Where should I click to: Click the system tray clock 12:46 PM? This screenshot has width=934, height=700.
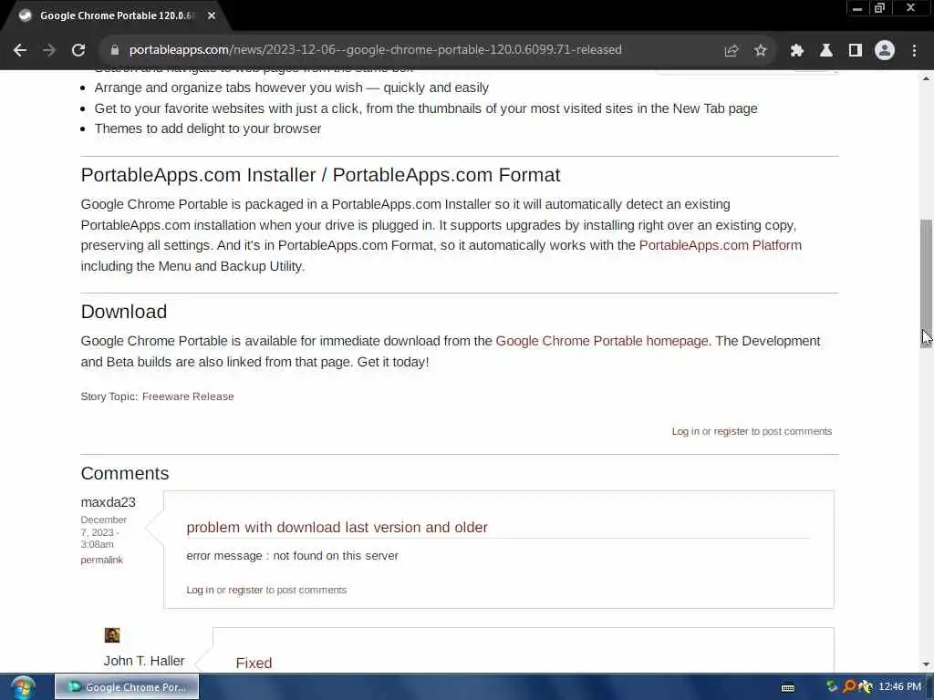[899, 687]
